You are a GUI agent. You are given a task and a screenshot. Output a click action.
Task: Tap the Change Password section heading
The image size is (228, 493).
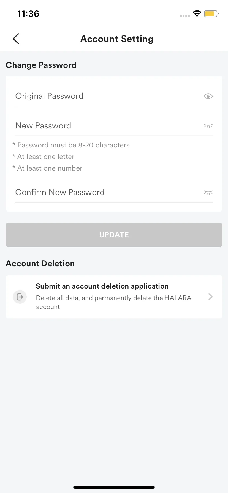point(41,65)
